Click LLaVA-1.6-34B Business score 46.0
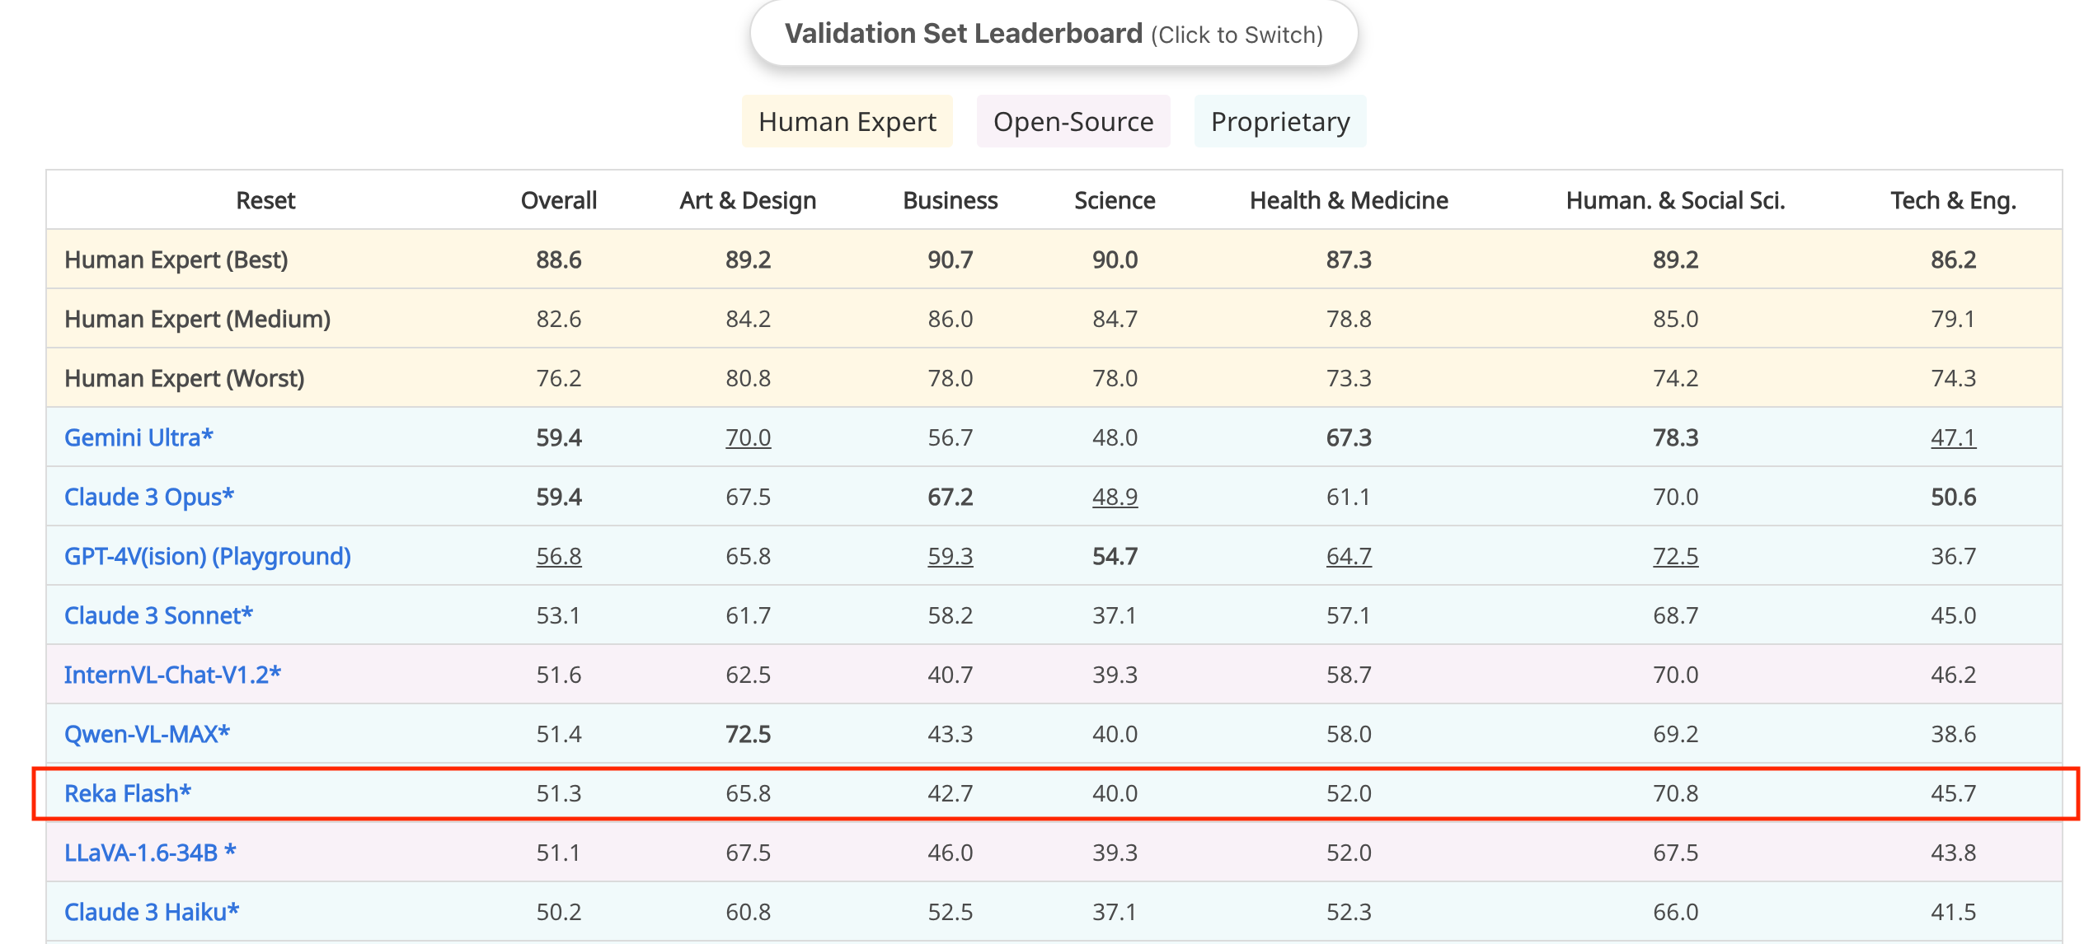The height and width of the screenshot is (944, 2084). 950,853
